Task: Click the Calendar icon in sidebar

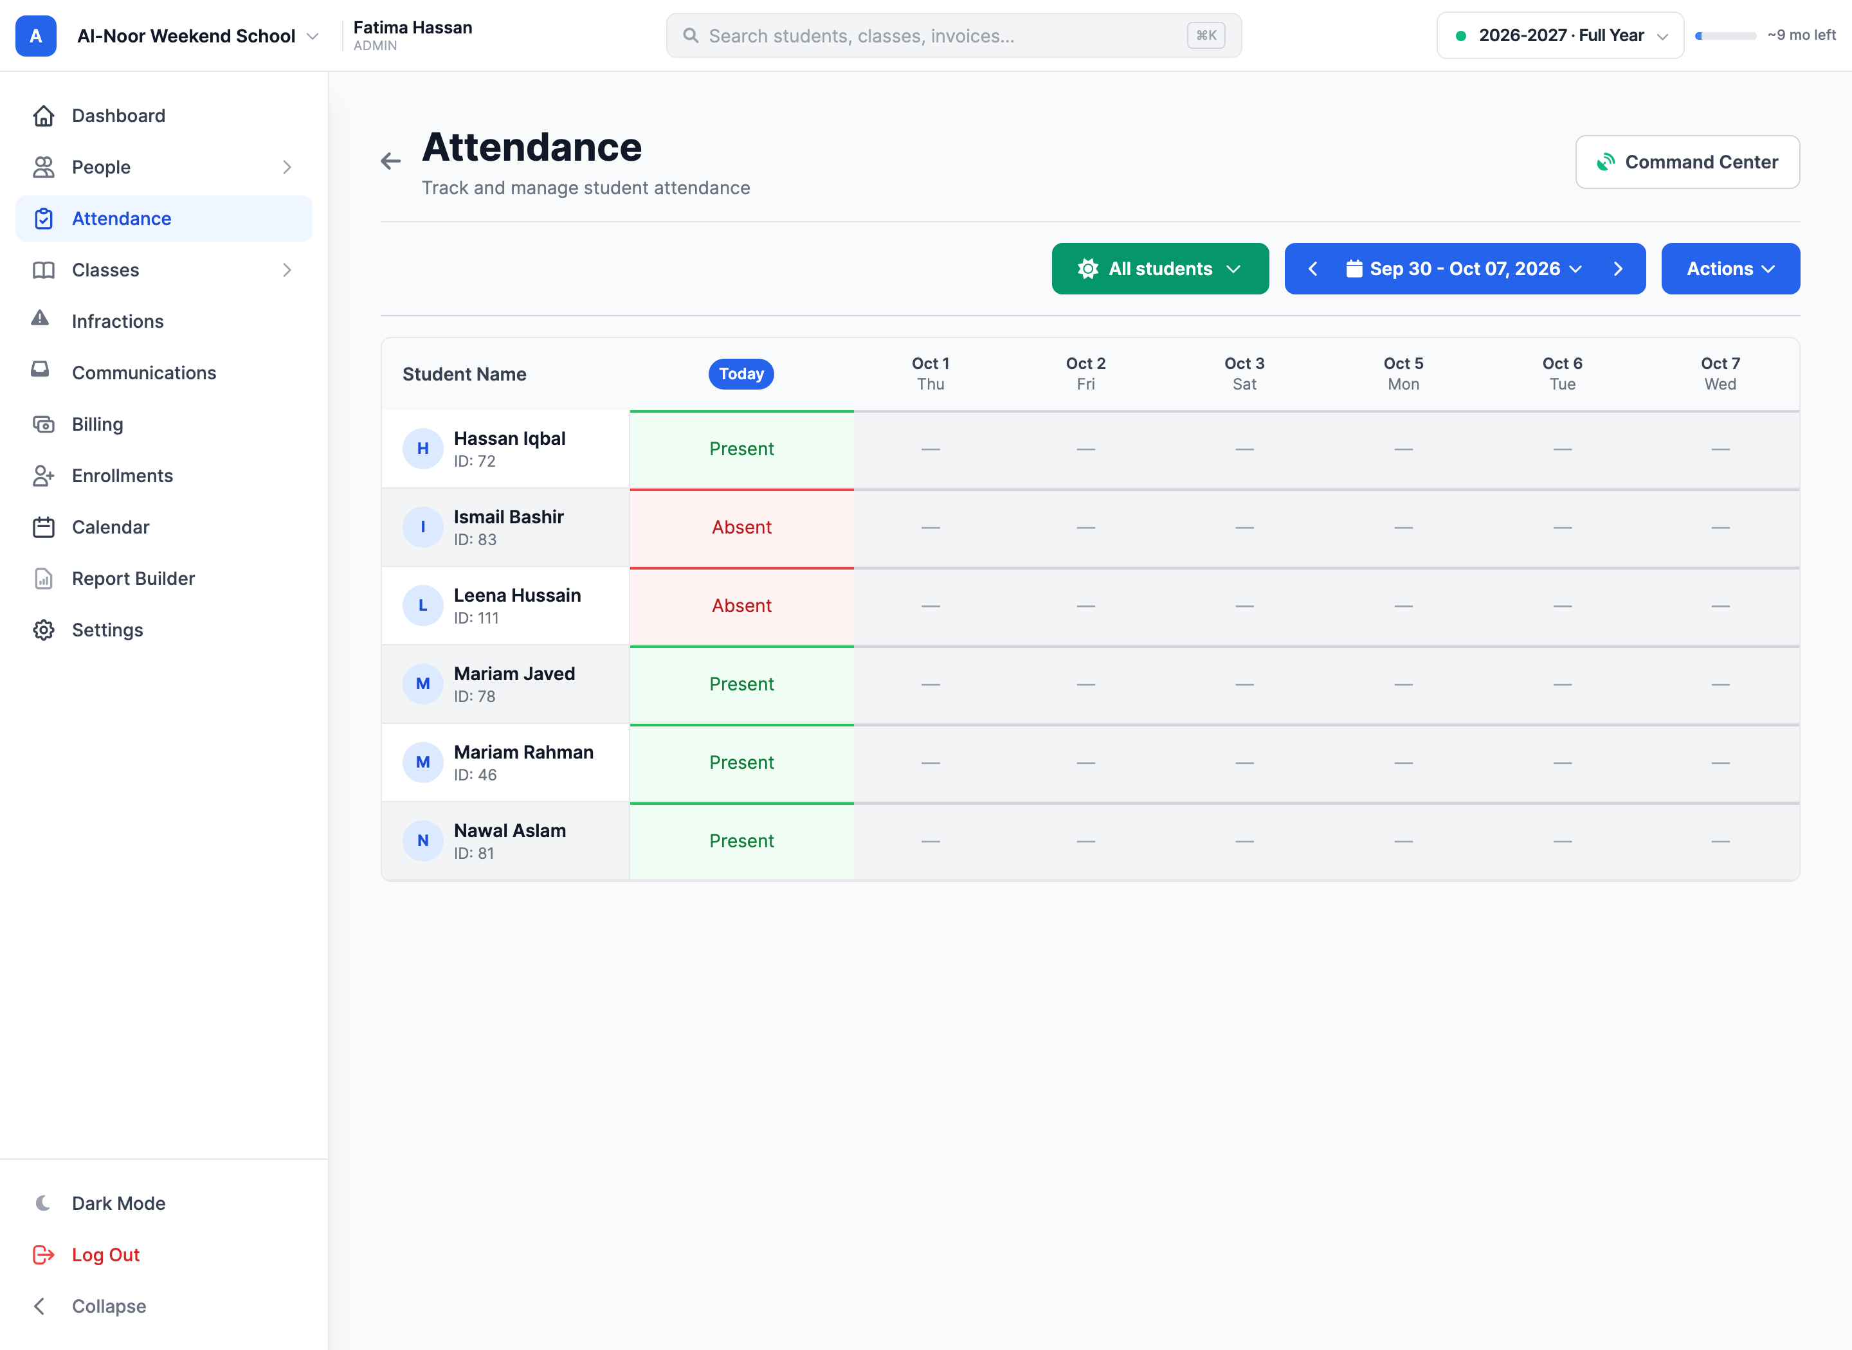Action: [x=43, y=527]
